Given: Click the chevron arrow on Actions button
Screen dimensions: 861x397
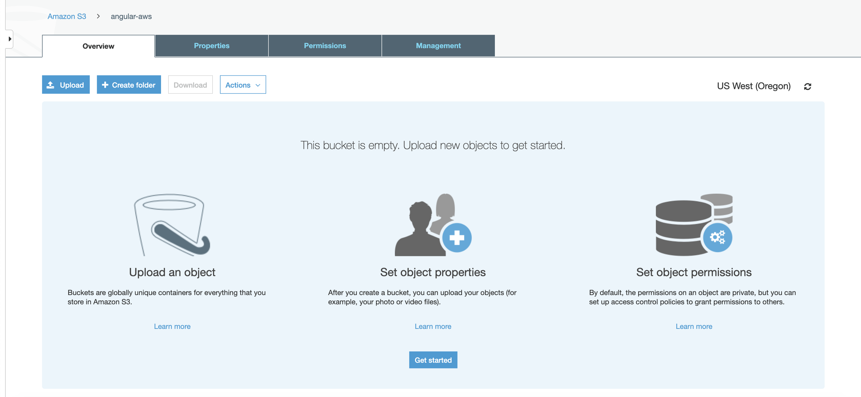Looking at the screenshot, I should 258,85.
